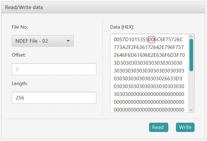The image size is (207, 141).
Task: Click the File No label
Action: tap(20, 27)
